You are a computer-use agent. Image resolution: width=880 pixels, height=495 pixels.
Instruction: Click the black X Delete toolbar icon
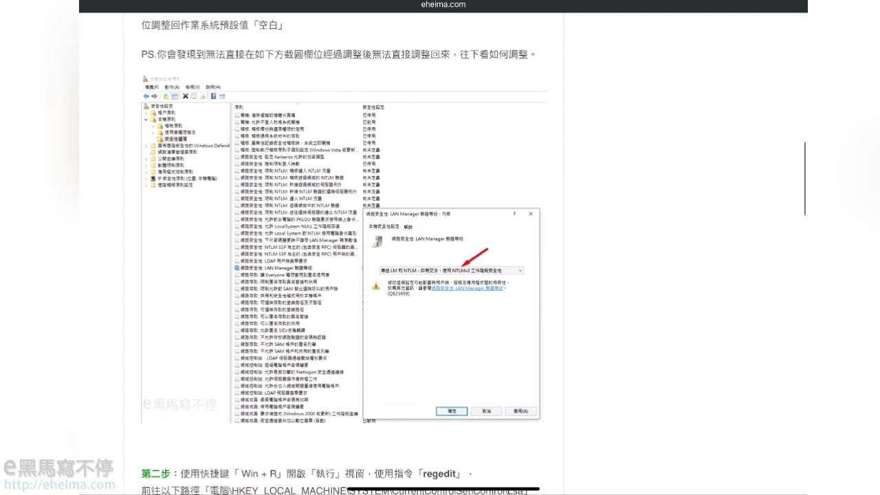186,96
